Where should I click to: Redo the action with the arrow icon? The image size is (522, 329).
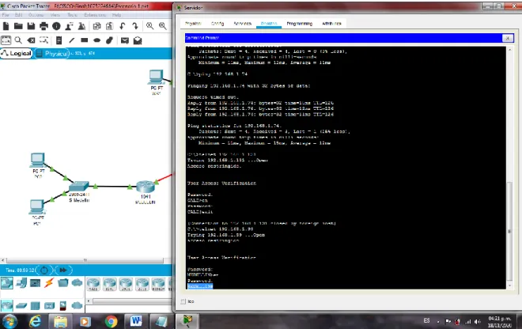coord(134,26)
